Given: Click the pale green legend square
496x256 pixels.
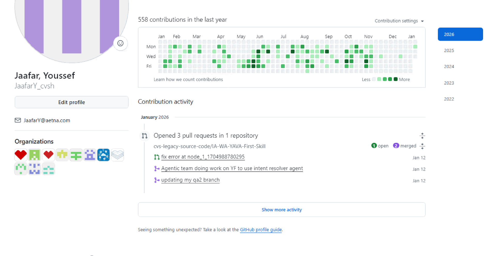Looking at the screenshot, I should coord(379,79).
